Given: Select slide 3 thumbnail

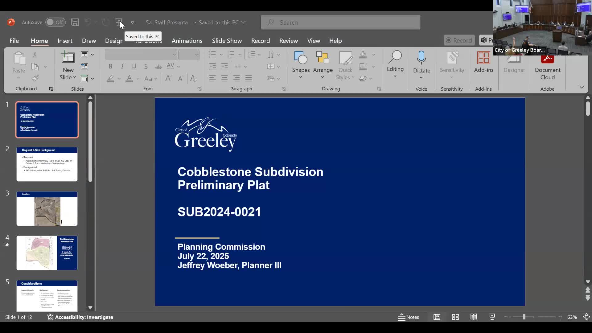Looking at the screenshot, I should click(47, 208).
